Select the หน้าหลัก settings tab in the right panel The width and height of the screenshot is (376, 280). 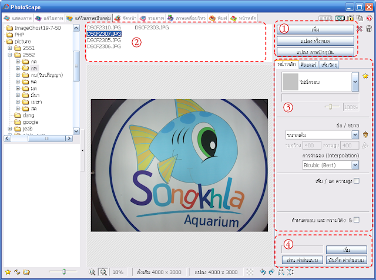pyautogui.click(x=287, y=64)
